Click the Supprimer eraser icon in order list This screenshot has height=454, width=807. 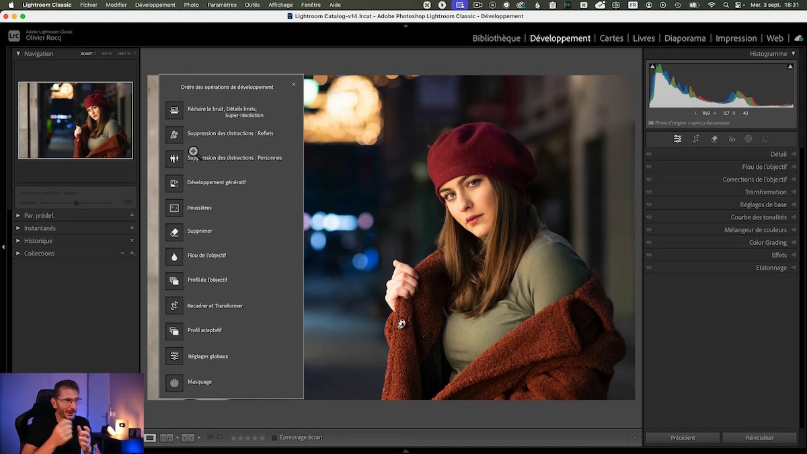(174, 232)
